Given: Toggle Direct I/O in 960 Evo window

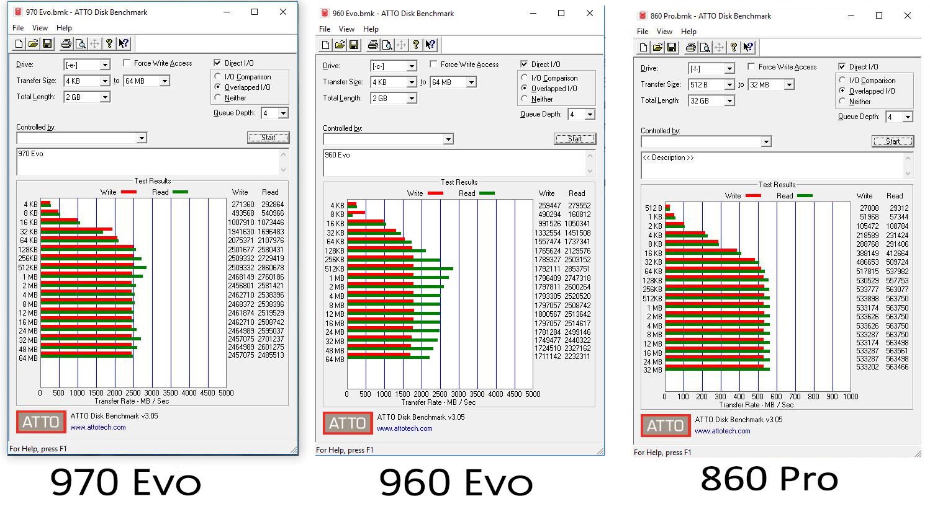Looking at the screenshot, I should (524, 64).
